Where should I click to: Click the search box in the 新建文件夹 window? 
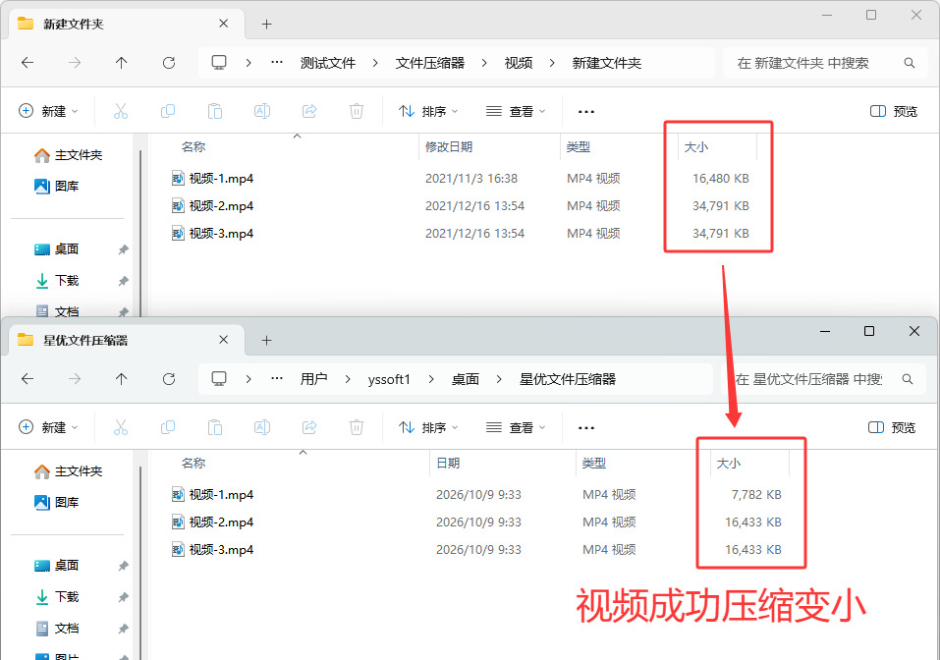click(824, 63)
